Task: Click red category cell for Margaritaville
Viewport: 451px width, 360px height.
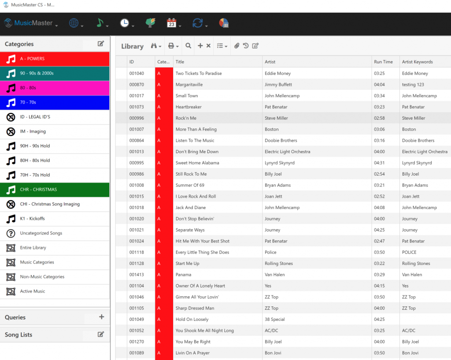Action: click(x=164, y=84)
